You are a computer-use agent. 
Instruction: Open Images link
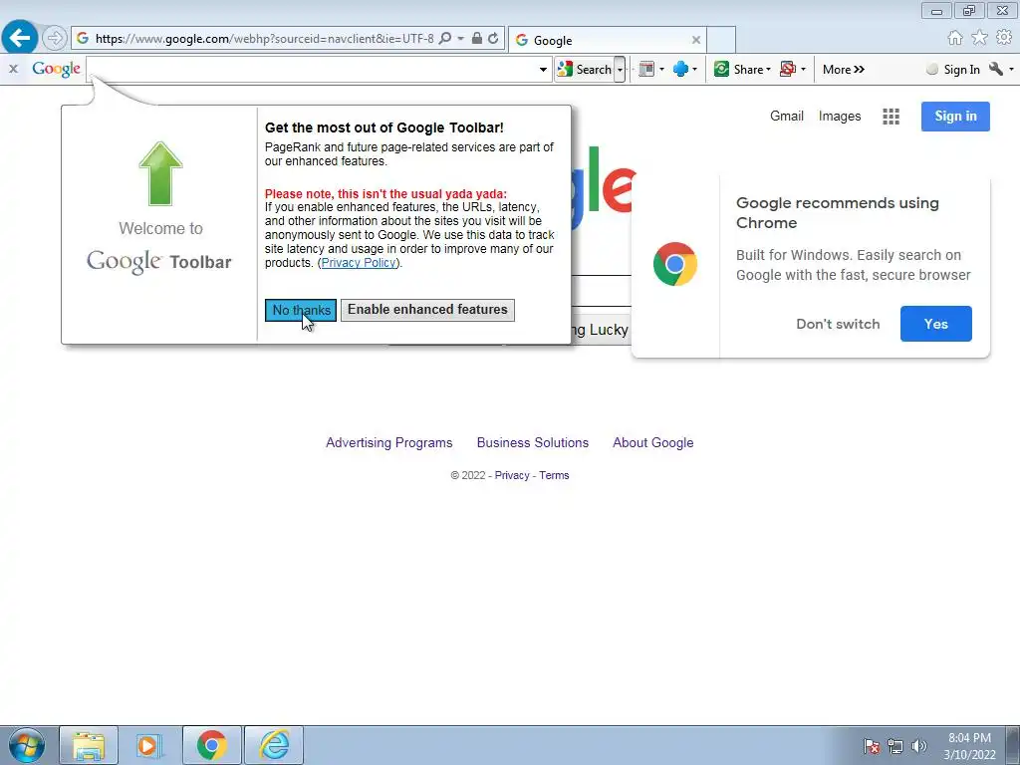tap(839, 116)
